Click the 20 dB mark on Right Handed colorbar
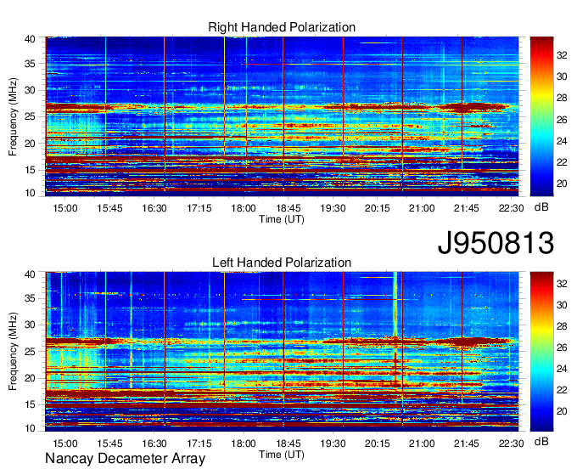Viewport: 577px width, 469px height. pos(562,184)
